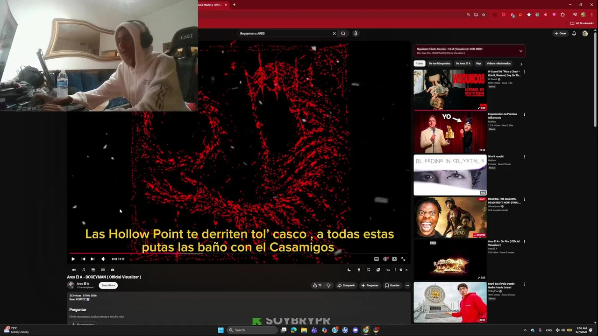
Task: Clear the YouTube search box text
Action: (x=334, y=33)
